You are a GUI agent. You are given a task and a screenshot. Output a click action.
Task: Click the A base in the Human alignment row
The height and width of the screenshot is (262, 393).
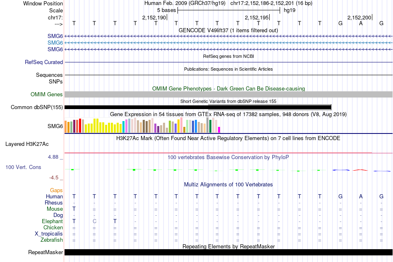coord(361,196)
